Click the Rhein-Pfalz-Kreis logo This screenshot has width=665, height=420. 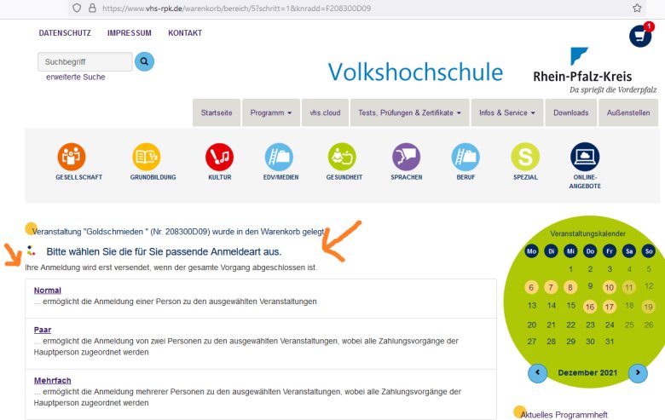pos(593,71)
